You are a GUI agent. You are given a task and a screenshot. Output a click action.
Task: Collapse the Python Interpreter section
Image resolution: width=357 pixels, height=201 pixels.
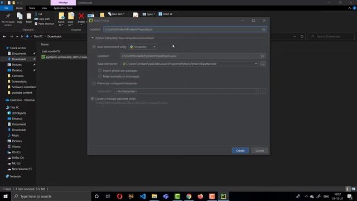pyautogui.click(x=93, y=38)
